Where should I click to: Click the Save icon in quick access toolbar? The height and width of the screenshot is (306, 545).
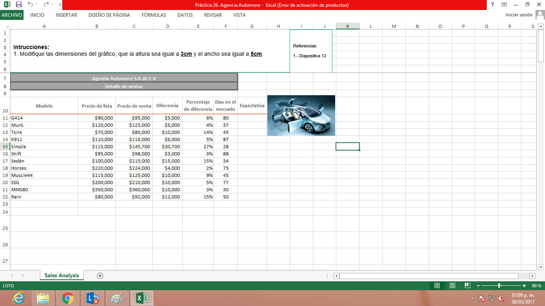18,5
